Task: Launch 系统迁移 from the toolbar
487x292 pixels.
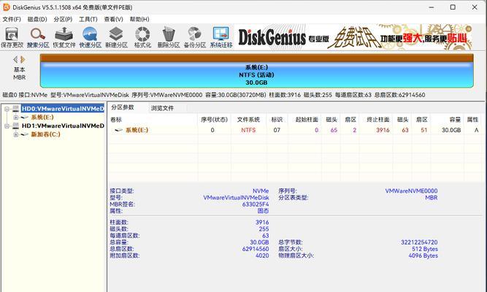Action: (221, 37)
